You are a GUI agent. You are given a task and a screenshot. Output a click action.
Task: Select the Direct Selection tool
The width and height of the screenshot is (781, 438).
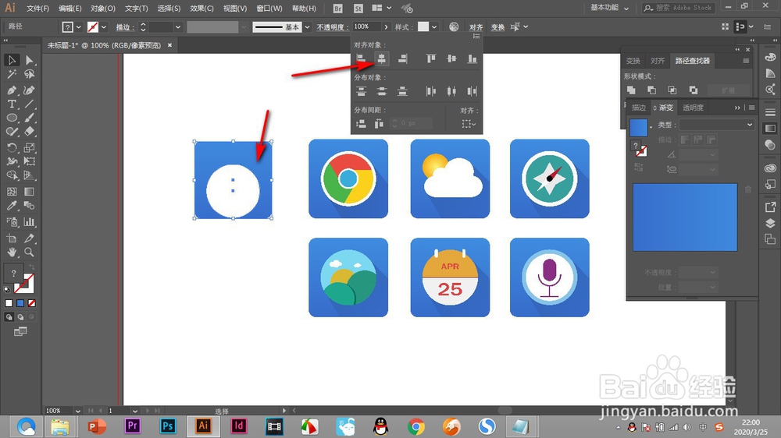pos(30,60)
